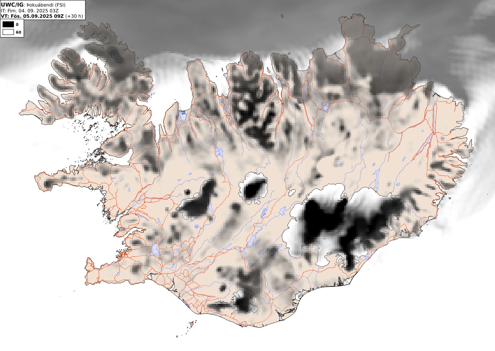Select the 'IT: Fim. 04. 09. 2025 03Z' line

(x=30, y=10)
